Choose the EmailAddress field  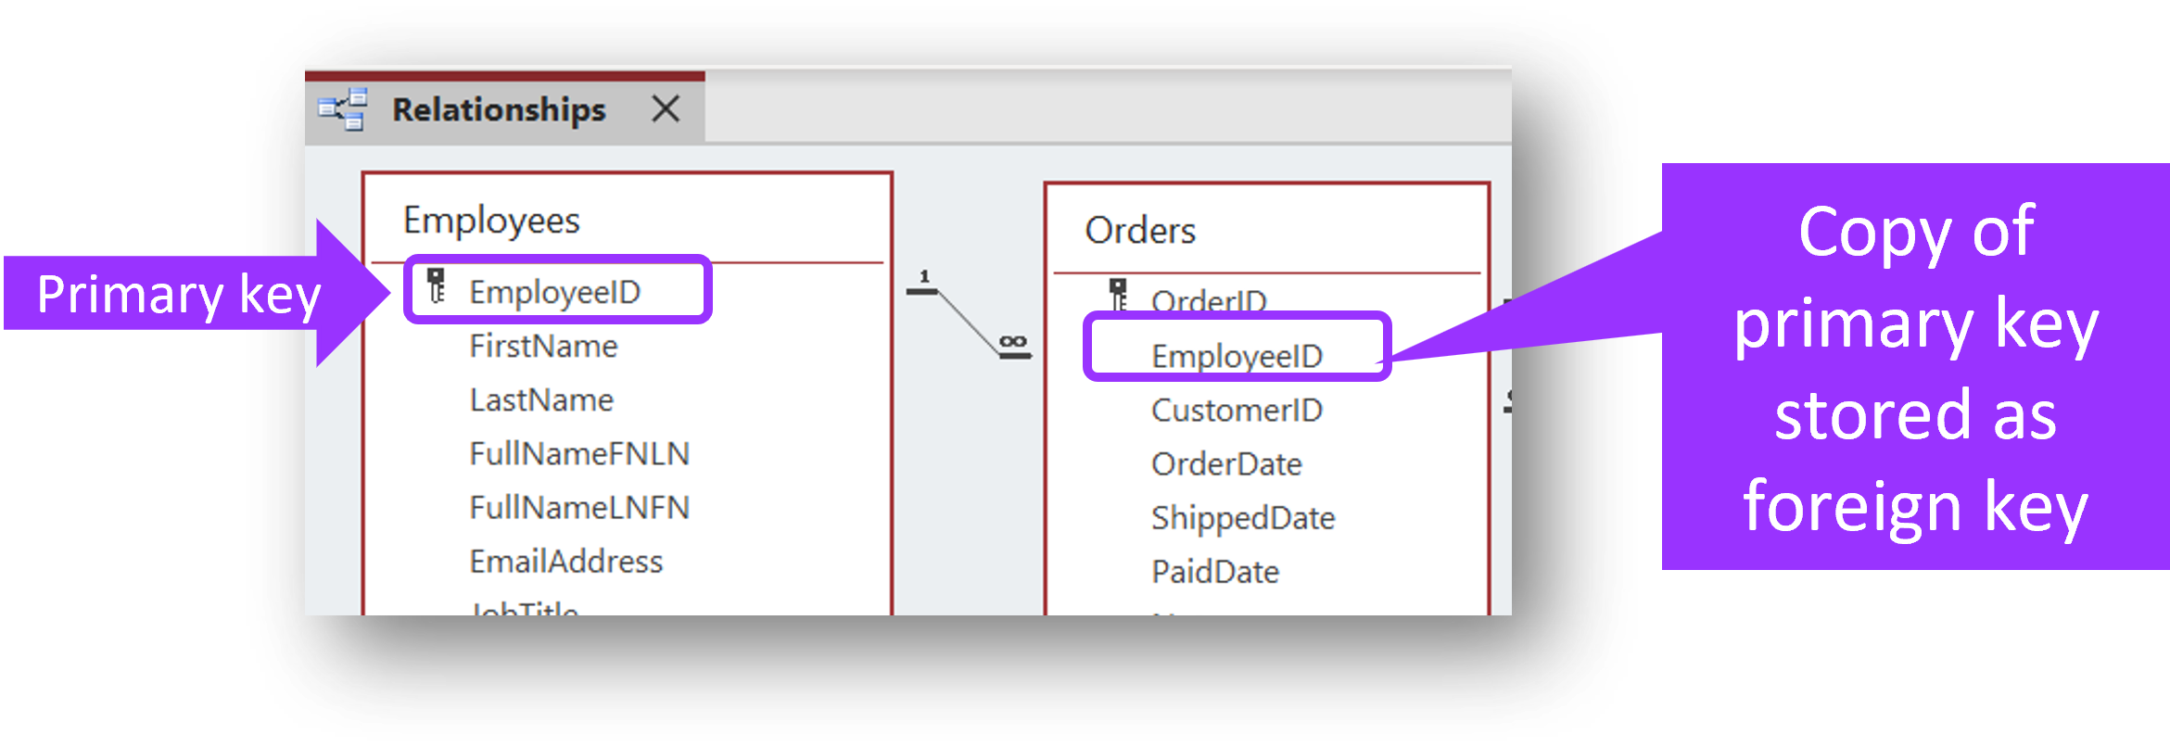click(x=565, y=561)
